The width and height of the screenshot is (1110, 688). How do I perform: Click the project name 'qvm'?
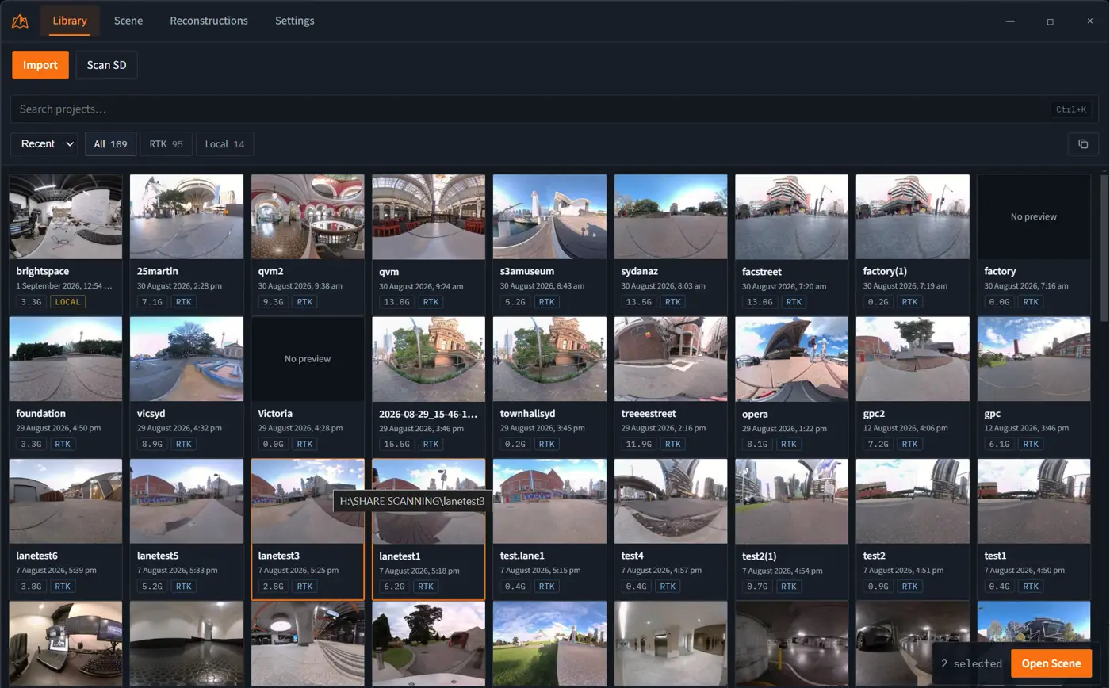tap(388, 272)
